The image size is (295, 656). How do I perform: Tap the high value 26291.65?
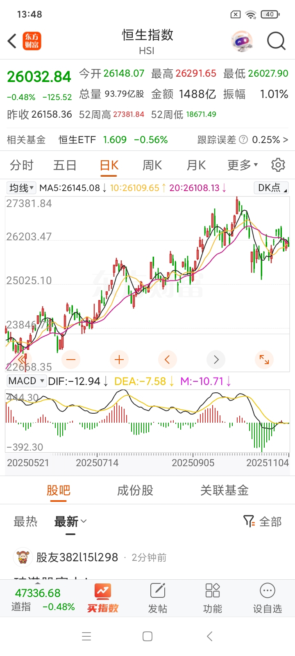(x=196, y=73)
